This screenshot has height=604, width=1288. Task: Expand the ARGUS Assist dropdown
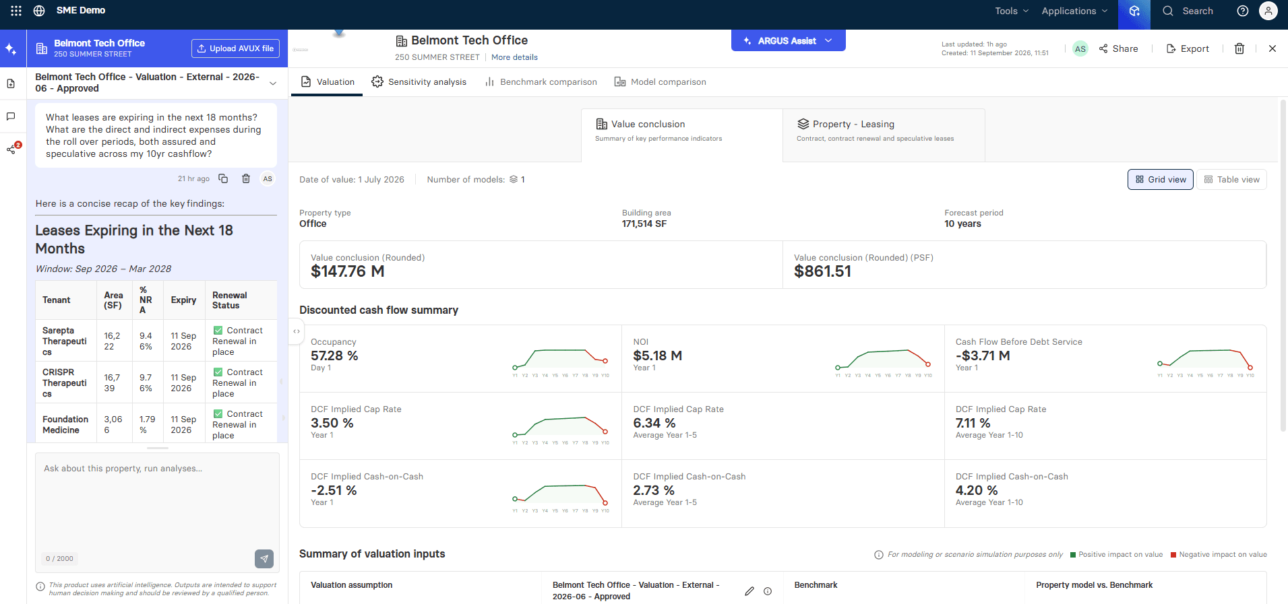tap(788, 40)
